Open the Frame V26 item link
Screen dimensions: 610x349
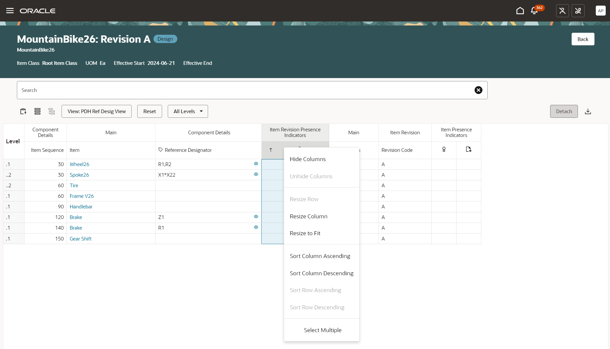(82, 196)
